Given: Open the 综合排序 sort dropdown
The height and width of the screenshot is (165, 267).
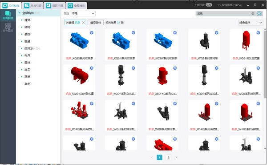Looking at the screenshot, I should (250, 23).
